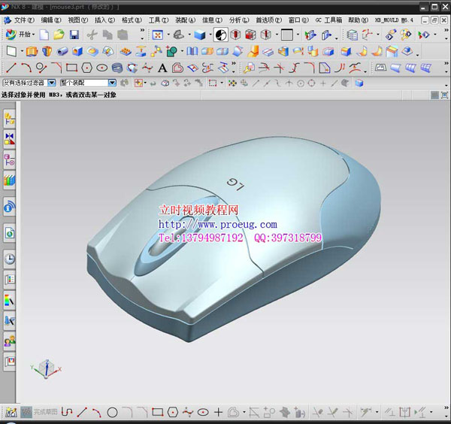Save the part with floppy icon
Viewport: 451px width, 424px height.
click(74, 35)
